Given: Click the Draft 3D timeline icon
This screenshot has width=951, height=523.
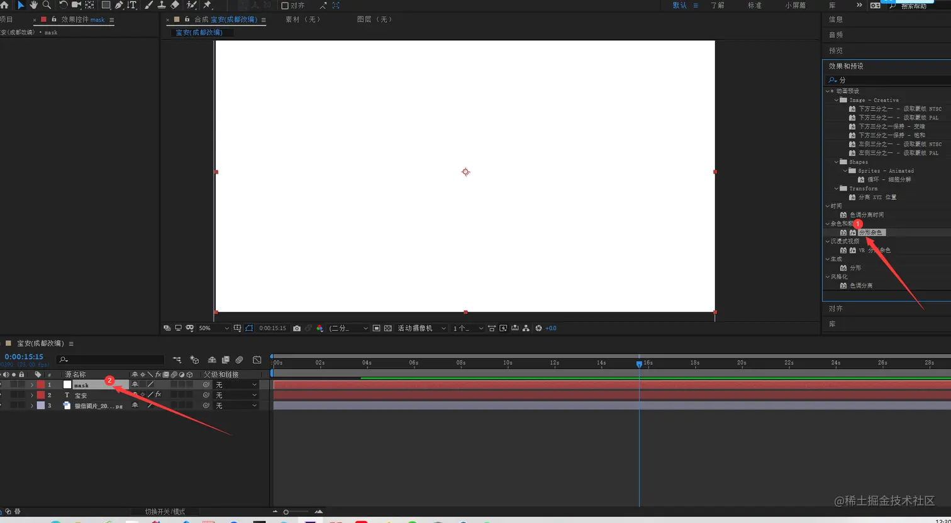Looking at the screenshot, I should pyautogui.click(x=194, y=360).
